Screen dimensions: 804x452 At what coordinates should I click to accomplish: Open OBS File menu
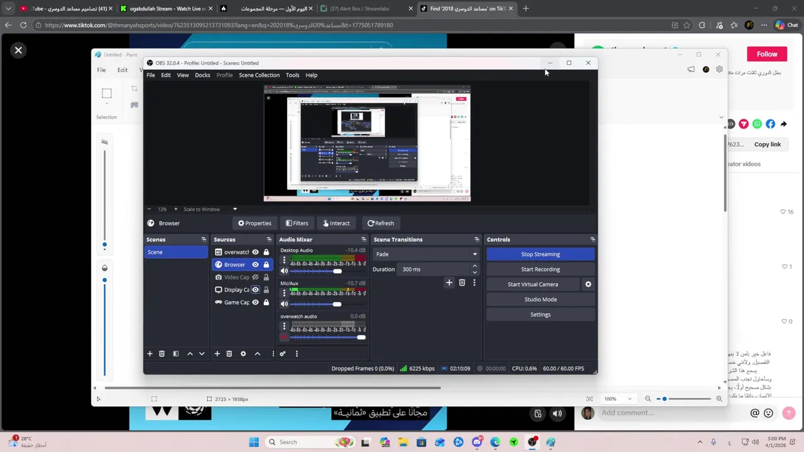151,75
